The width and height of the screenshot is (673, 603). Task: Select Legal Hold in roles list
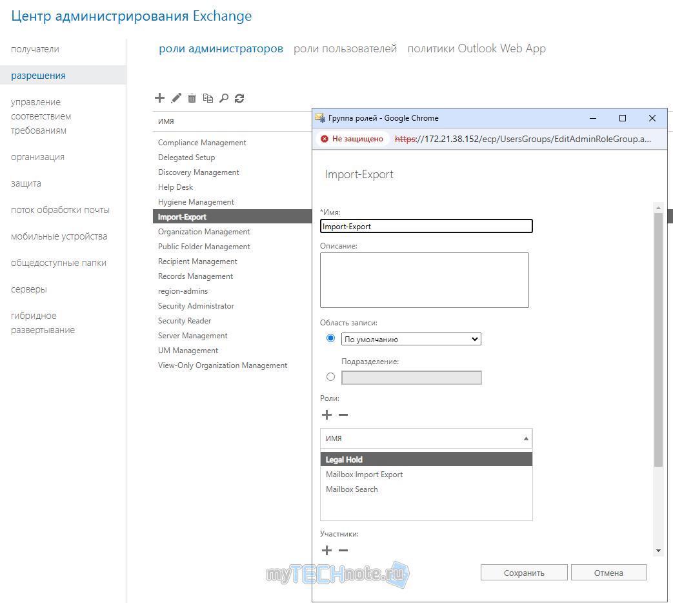(x=427, y=460)
